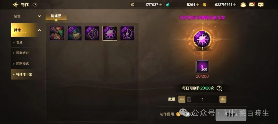This screenshot has height=124, width=278.
Task: Select the crystal shard bound item
Action: 127,33
